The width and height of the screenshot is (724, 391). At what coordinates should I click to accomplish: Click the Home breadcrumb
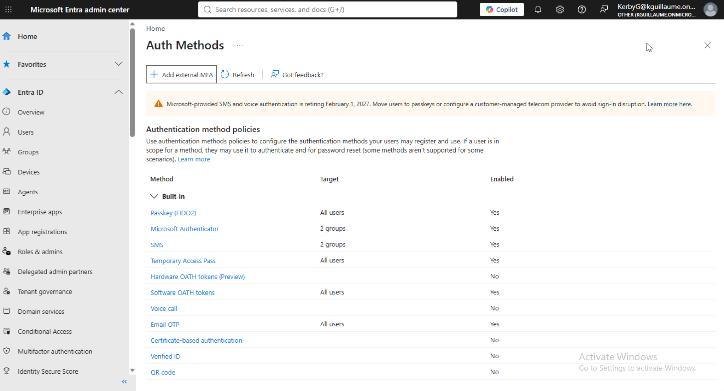tap(155, 28)
